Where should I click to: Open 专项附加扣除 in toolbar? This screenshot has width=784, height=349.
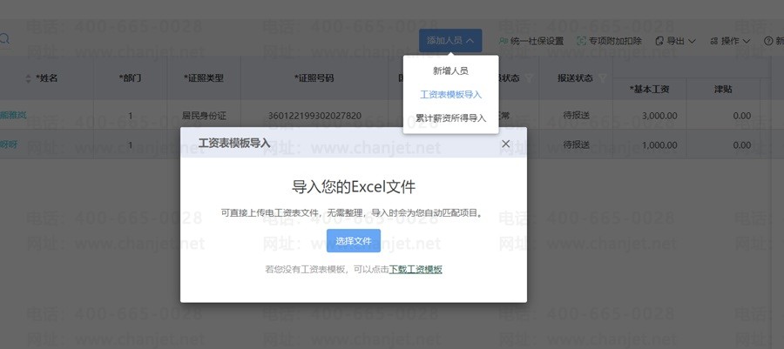(615, 41)
